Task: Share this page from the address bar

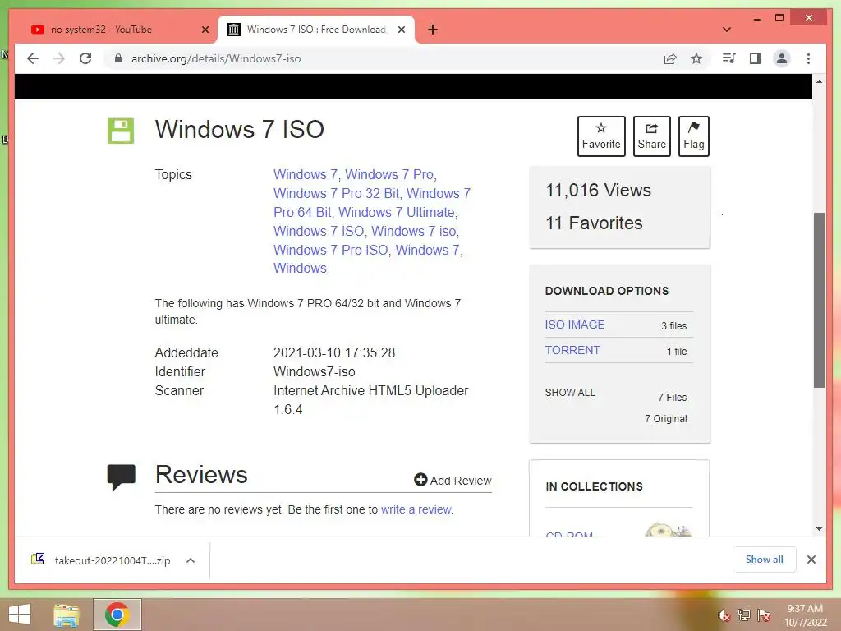Action: click(670, 58)
